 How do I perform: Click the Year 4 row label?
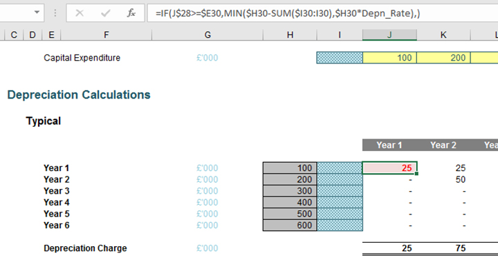click(x=56, y=202)
